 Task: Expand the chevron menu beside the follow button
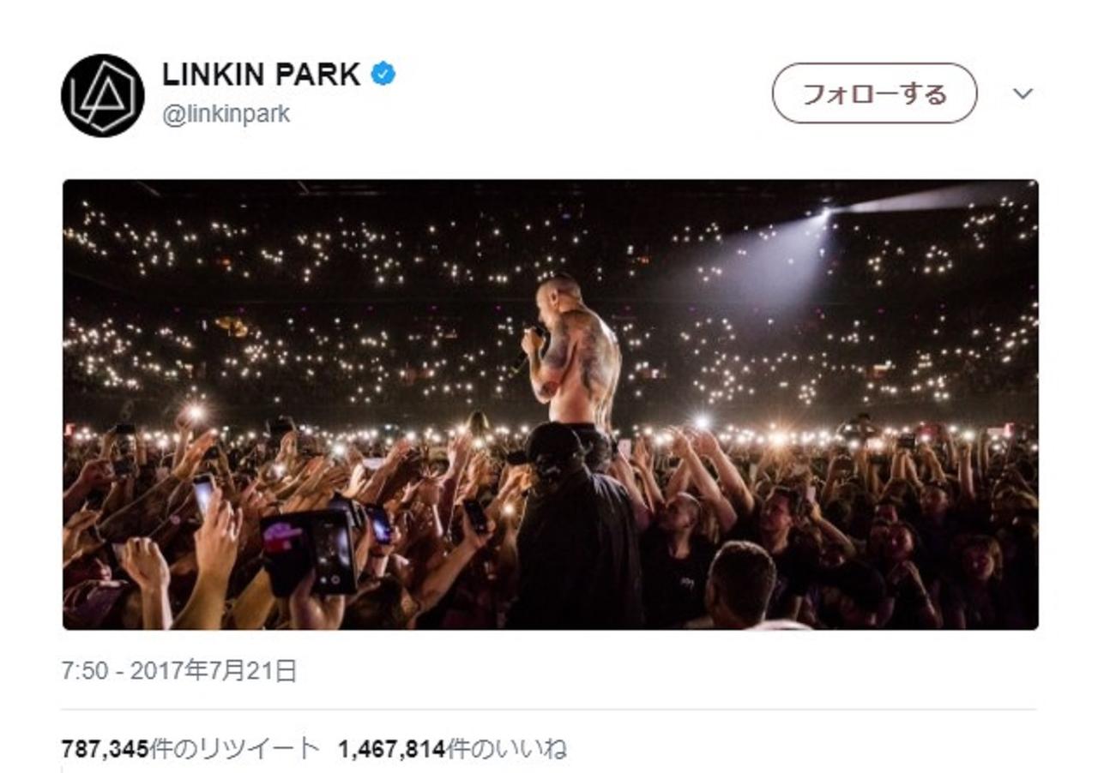(x=1023, y=93)
